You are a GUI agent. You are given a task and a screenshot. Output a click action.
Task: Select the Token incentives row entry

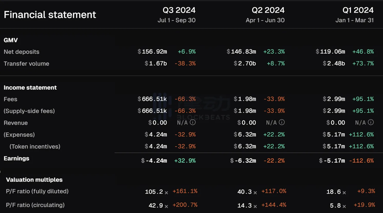pos(35,146)
